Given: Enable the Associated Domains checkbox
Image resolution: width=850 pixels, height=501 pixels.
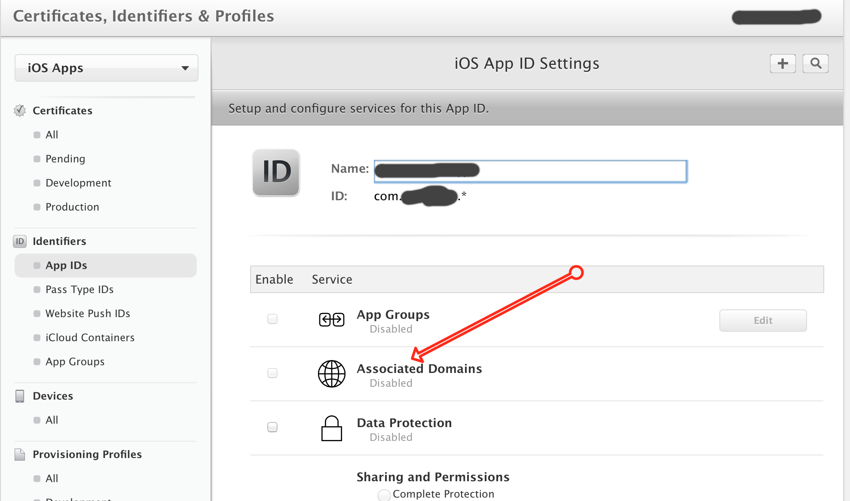Looking at the screenshot, I should click(x=272, y=373).
